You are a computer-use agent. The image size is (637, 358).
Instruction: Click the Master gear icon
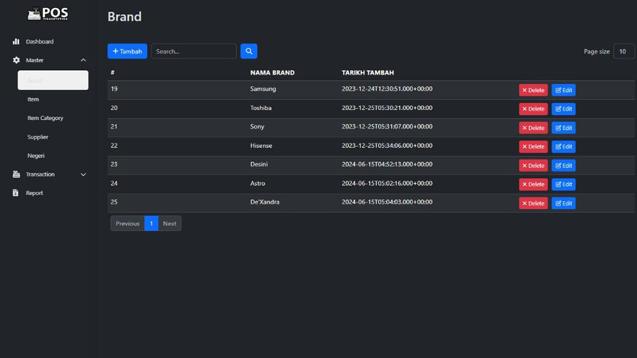tap(16, 60)
